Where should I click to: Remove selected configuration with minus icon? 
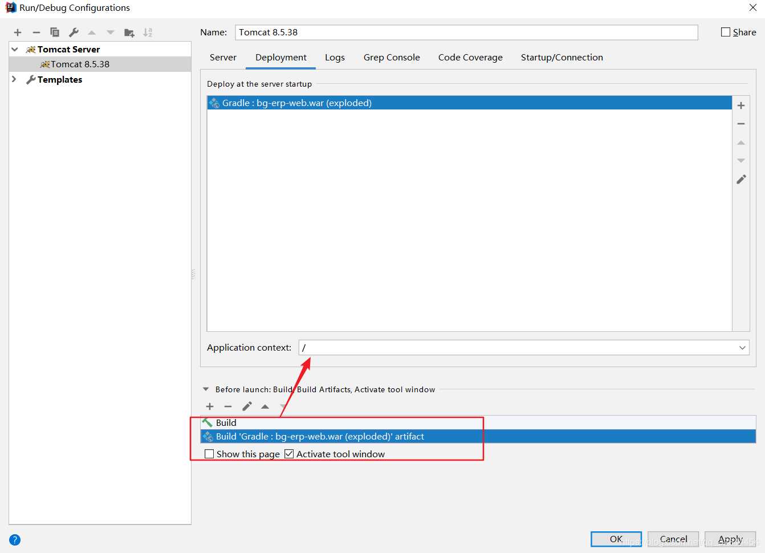pos(36,32)
